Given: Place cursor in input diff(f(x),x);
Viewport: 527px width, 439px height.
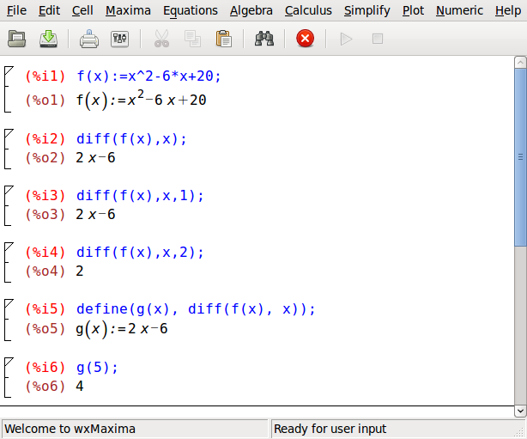Looking at the screenshot, I should click(x=131, y=139).
